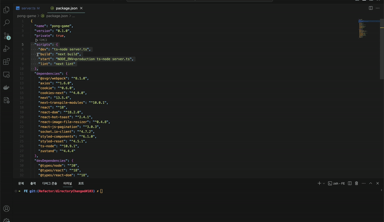Open the Search view in activity bar
This screenshot has width=384, height=222.
[x=6, y=23]
